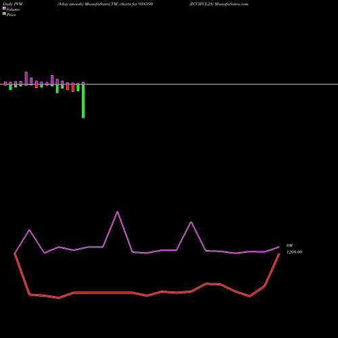Click the 'Price' legend label
Image resolution: width=338 pixels, height=338 pixels.
[x=11, y=15]
